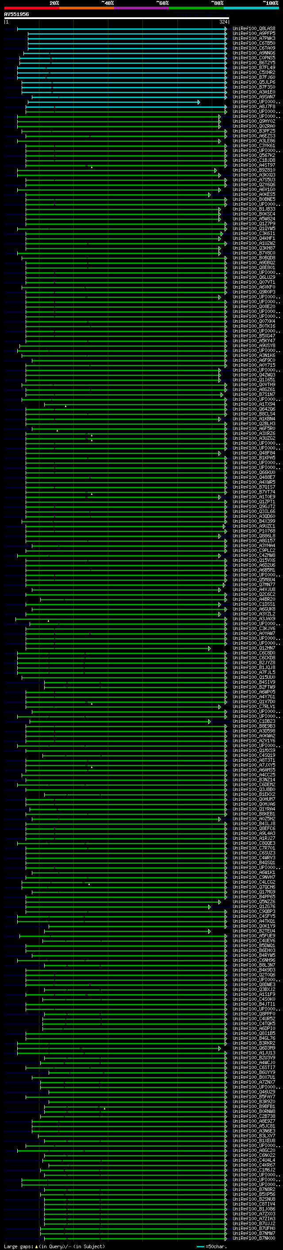Click the label UniRef100_B7NK00
The width and height of the screenshot is (283, 1250).
click(x=254, y=1238)
